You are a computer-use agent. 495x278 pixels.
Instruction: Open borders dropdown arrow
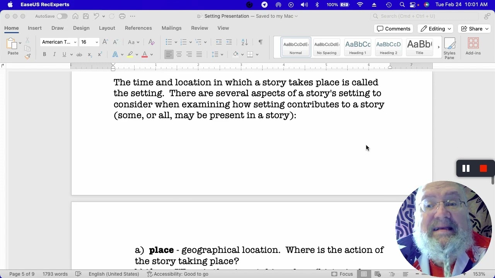[x=257, y=54]
